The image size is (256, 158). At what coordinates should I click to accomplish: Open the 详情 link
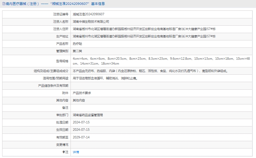tap(76, 152)
